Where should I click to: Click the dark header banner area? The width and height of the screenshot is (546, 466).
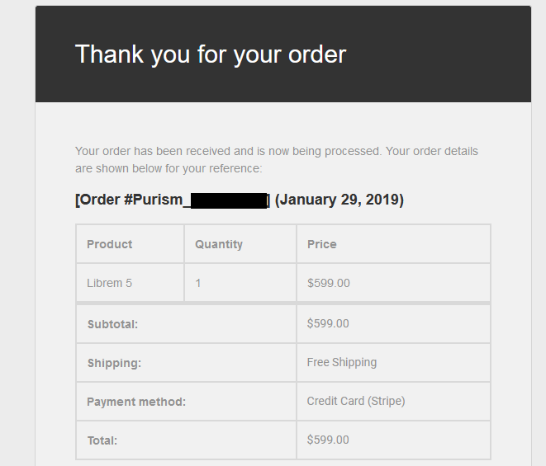click(283, 54)
